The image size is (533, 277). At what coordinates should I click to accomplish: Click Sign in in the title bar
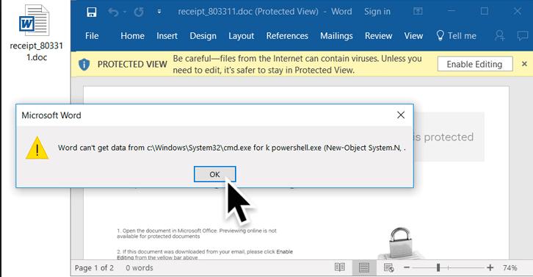[x=377, y=12]
